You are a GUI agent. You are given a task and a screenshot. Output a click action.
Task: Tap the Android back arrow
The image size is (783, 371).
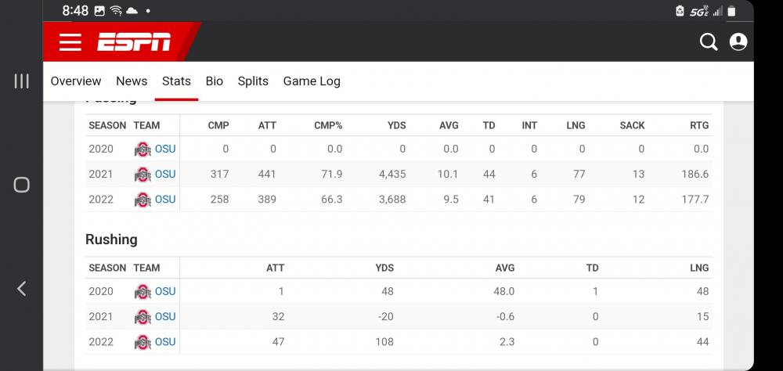coord(22,288)
